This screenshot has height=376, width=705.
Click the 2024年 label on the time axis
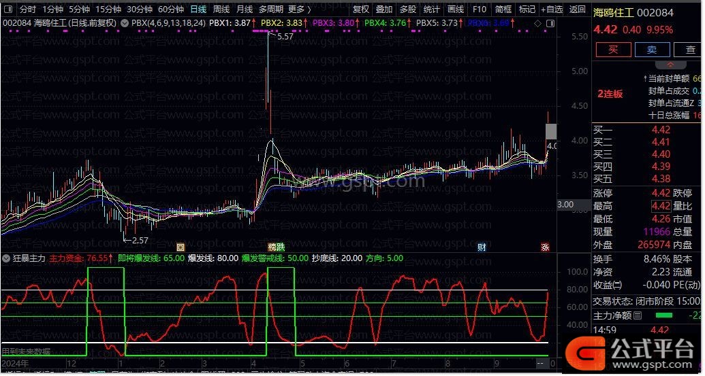coord(15,364)
